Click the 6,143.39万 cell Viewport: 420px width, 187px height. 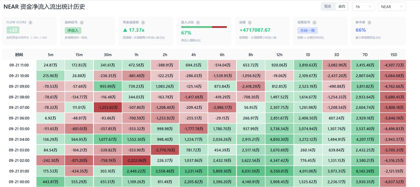[365, 171]
